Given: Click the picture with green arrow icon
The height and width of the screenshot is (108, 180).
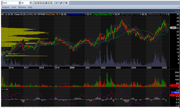Looking at the screenshot, I should (51, 3).
